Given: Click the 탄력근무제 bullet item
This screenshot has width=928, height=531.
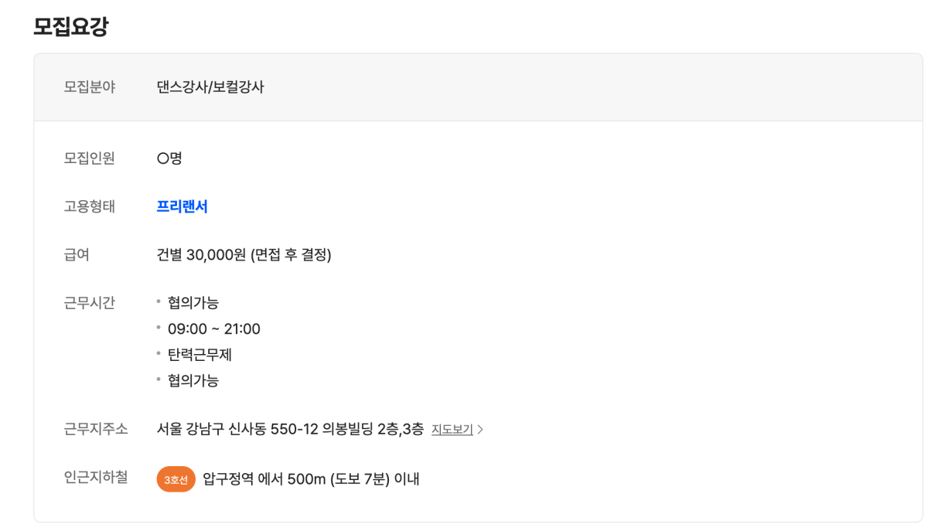Looking at the screenshot, I should 200,355.
